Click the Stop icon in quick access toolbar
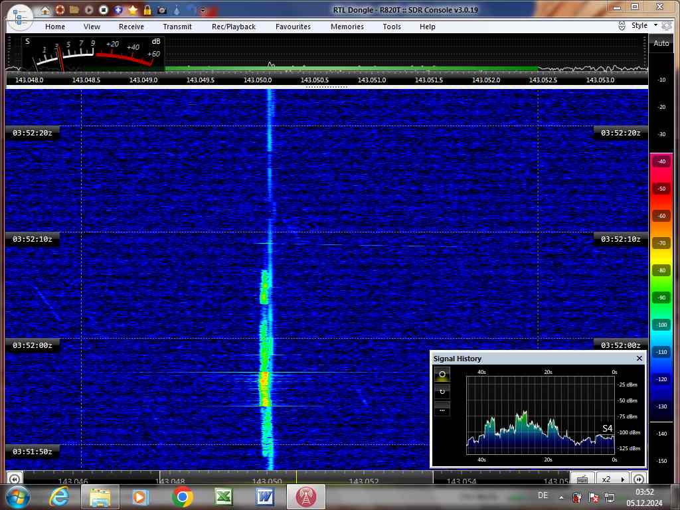Viewport: 680px width, 510px height. [103, 9]
